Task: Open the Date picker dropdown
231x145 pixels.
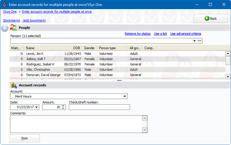Action: [x=37, y=107]
